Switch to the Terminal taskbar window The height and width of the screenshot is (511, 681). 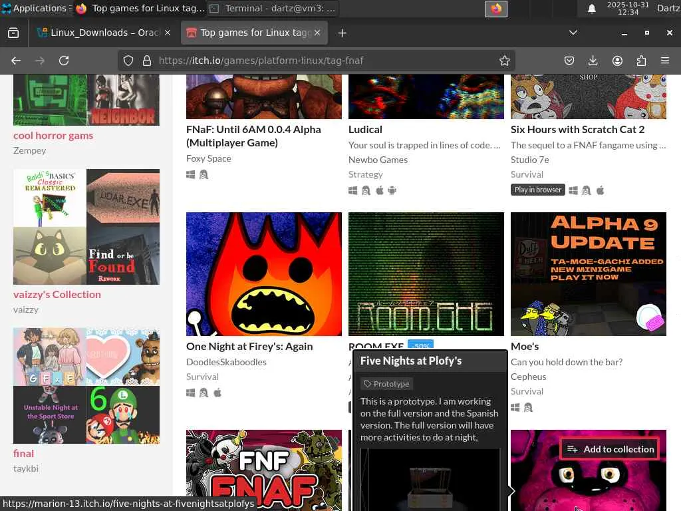click(x=273, y=8)
